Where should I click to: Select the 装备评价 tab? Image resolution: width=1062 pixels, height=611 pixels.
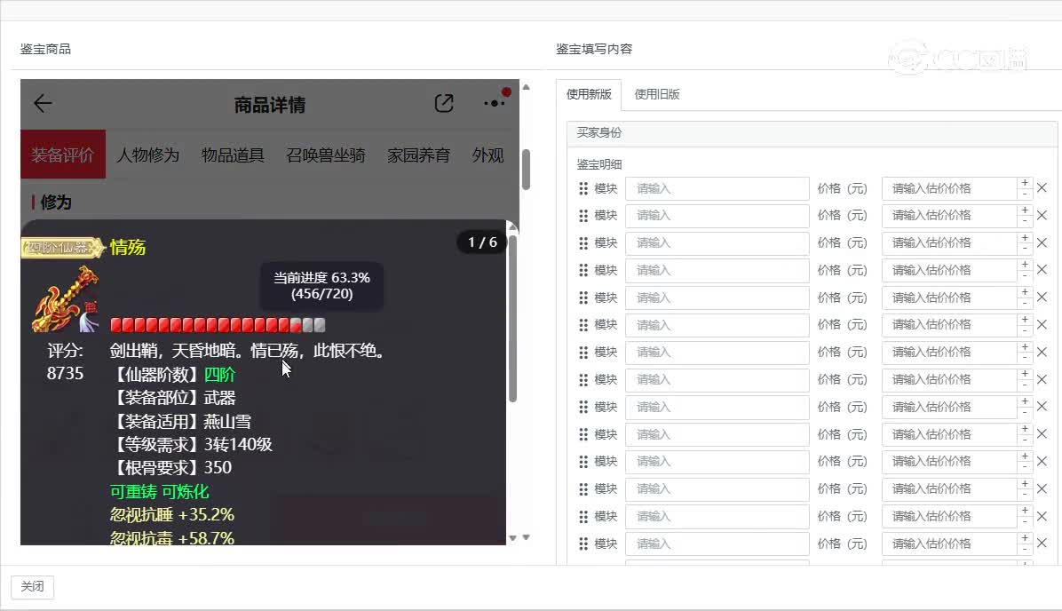point(63,155)
